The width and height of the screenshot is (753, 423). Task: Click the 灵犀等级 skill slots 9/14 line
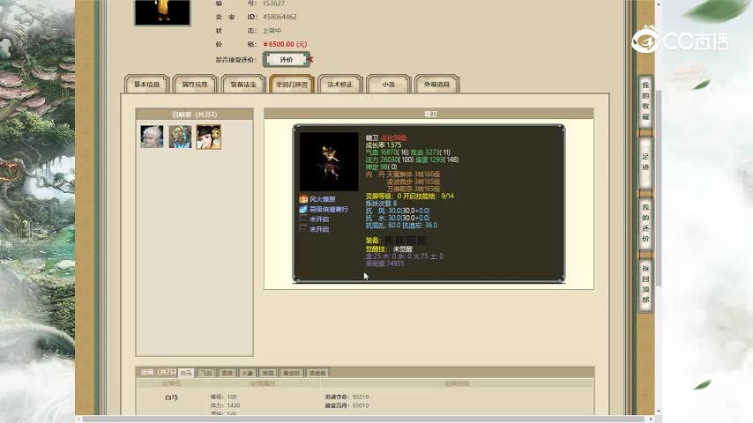click(410, 196)
